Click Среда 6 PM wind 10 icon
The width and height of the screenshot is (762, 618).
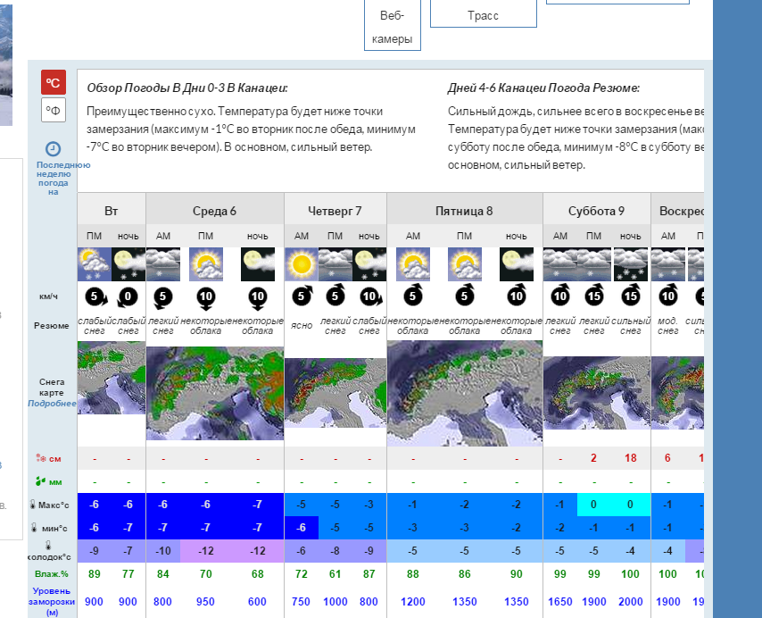(x=206, y=298)
